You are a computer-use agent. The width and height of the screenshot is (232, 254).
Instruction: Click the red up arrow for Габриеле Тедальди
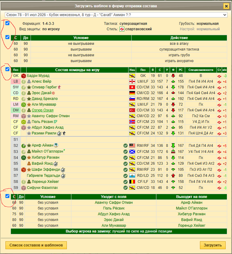[x=173, y=175]
